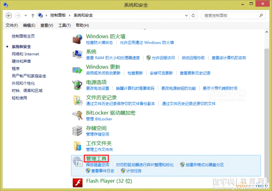272x191 pixels.
Task: Open 外观和个性化 in sidebar
Action: click(23, 83)
